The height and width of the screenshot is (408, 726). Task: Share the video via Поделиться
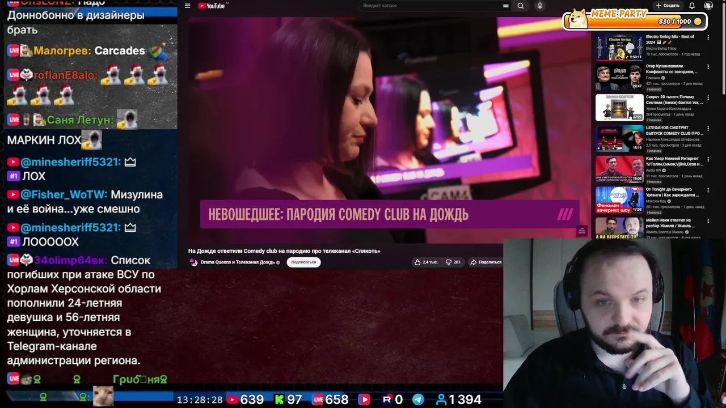(486, 262)
